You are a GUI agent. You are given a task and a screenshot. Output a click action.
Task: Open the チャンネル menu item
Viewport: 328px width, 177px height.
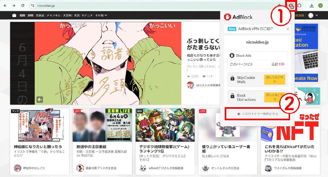pos(54,15)
